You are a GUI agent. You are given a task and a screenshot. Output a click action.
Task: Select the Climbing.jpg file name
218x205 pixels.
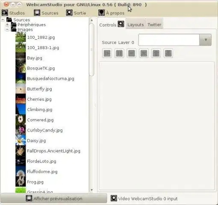pos(40,110)
